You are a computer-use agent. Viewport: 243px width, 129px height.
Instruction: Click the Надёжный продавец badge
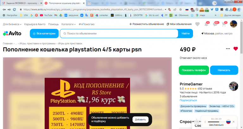pyautogui.click(x=207, y=111)
